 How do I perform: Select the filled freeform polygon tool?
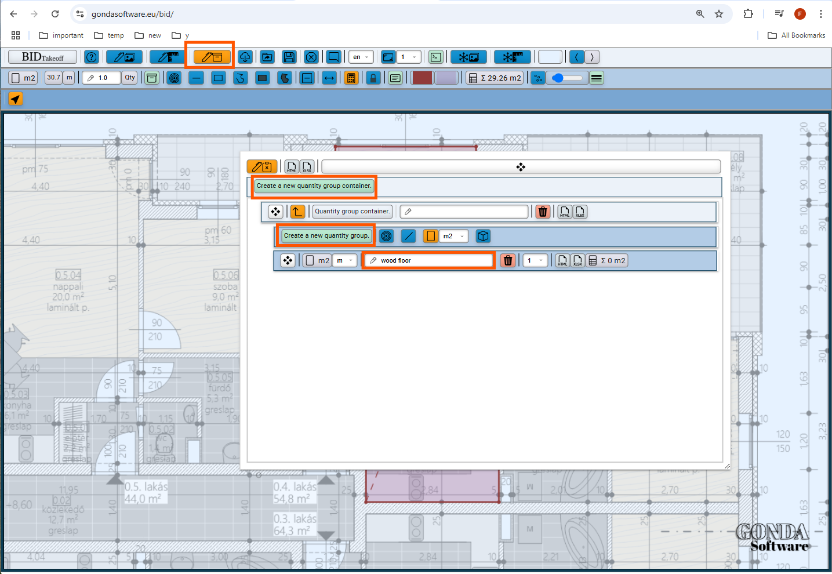click(x=285, y=78)
